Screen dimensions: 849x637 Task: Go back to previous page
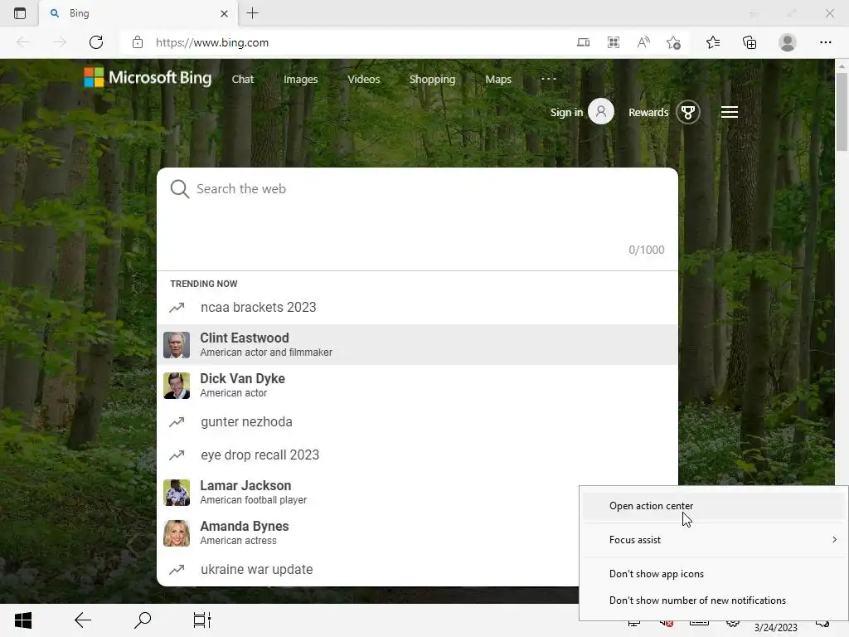coord(23,42)
